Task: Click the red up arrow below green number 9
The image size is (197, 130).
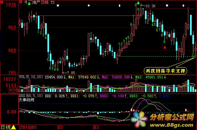Action: pos(165,48)
